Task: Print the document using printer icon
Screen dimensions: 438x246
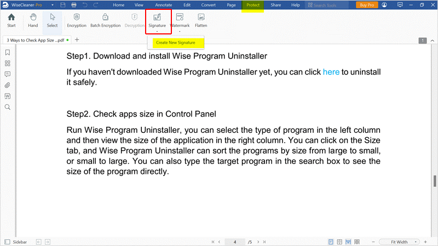Action: click(74, 5)
